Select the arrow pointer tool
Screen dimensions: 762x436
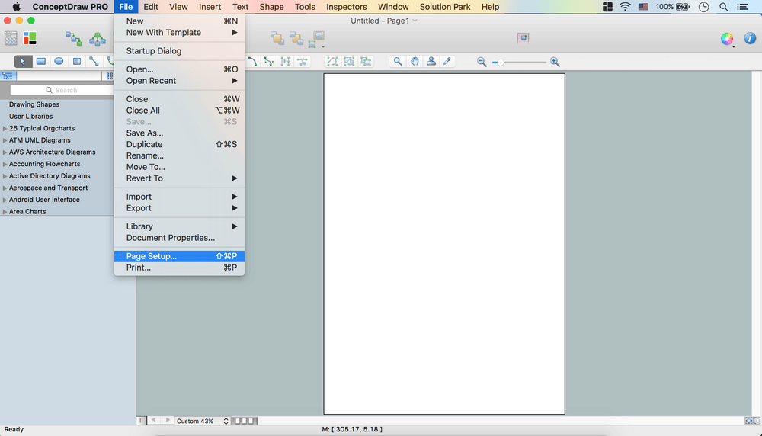23,62
